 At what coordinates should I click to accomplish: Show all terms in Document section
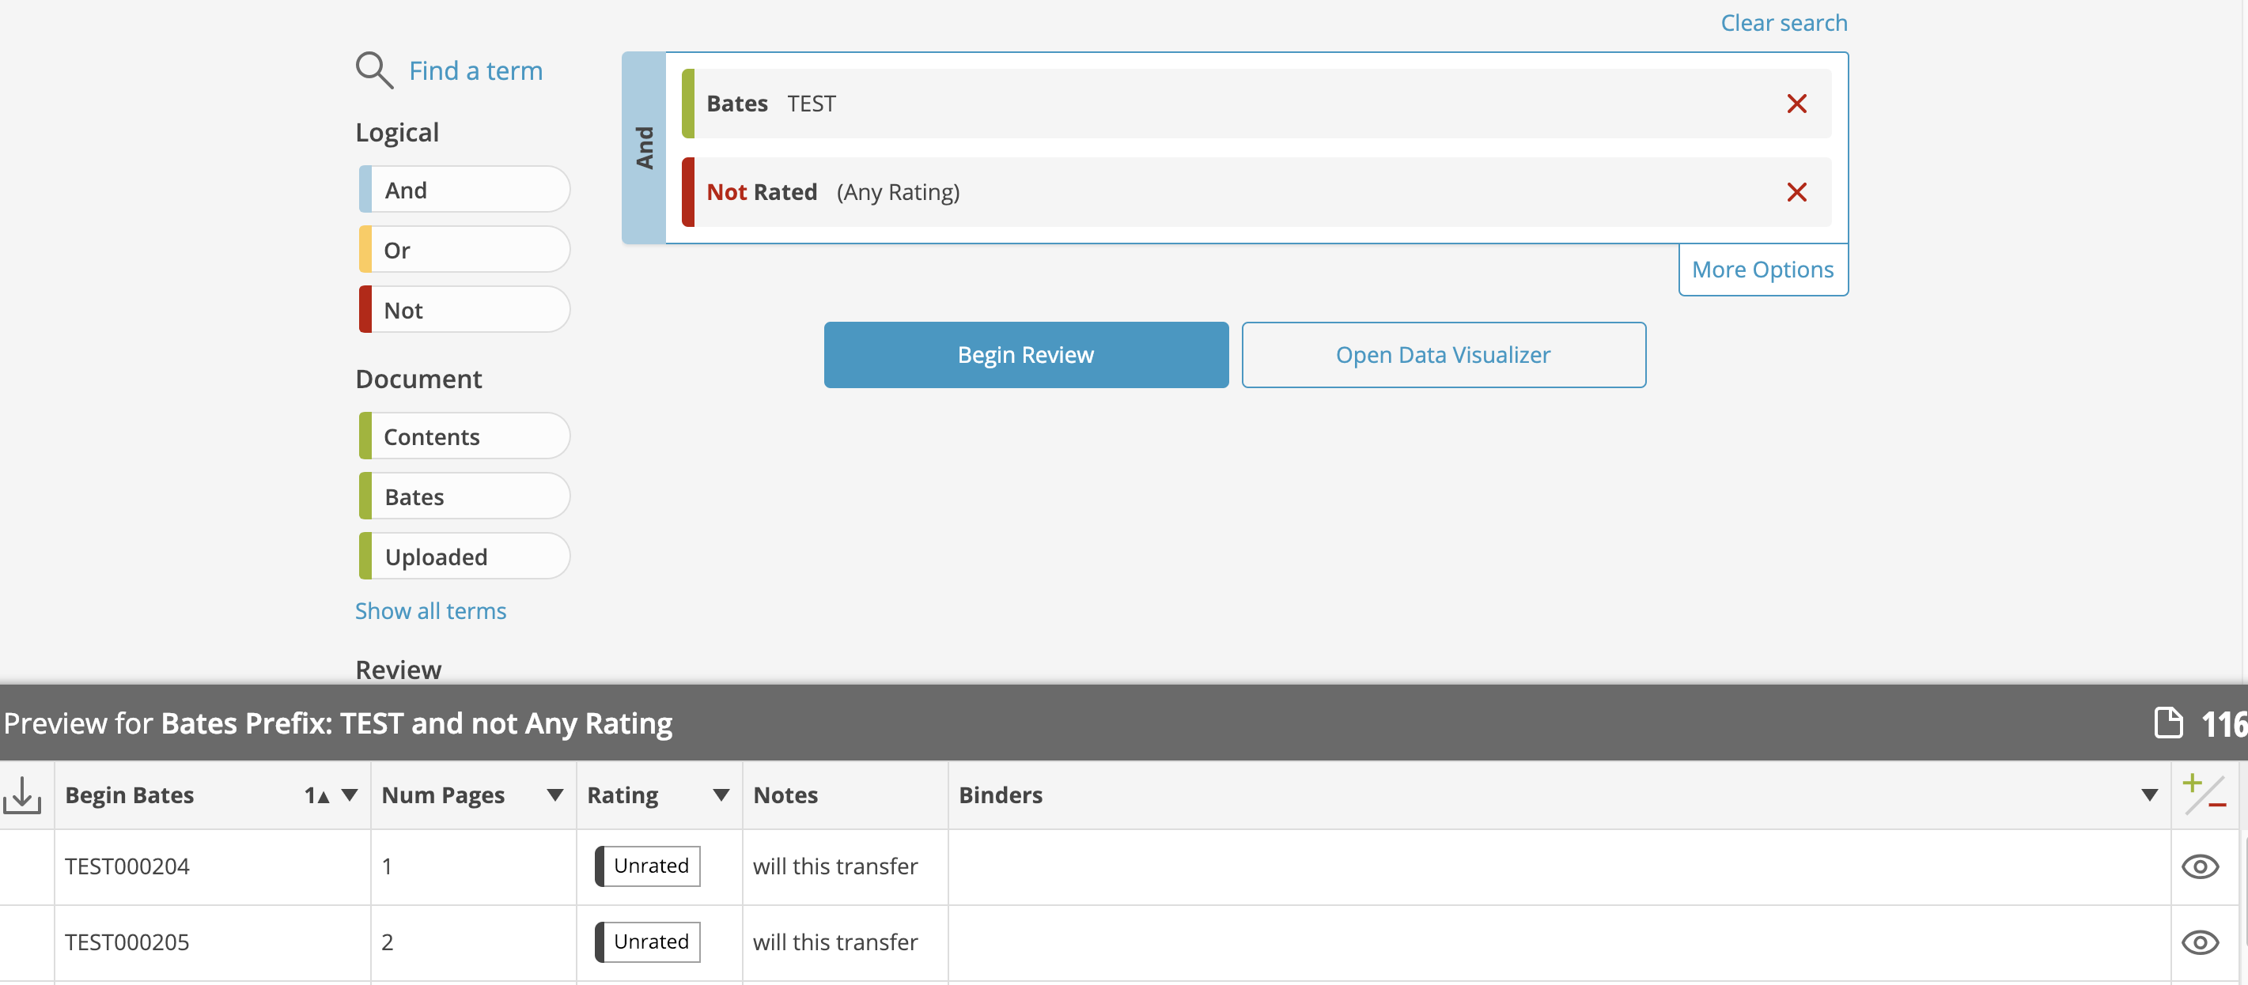[430, 611]
